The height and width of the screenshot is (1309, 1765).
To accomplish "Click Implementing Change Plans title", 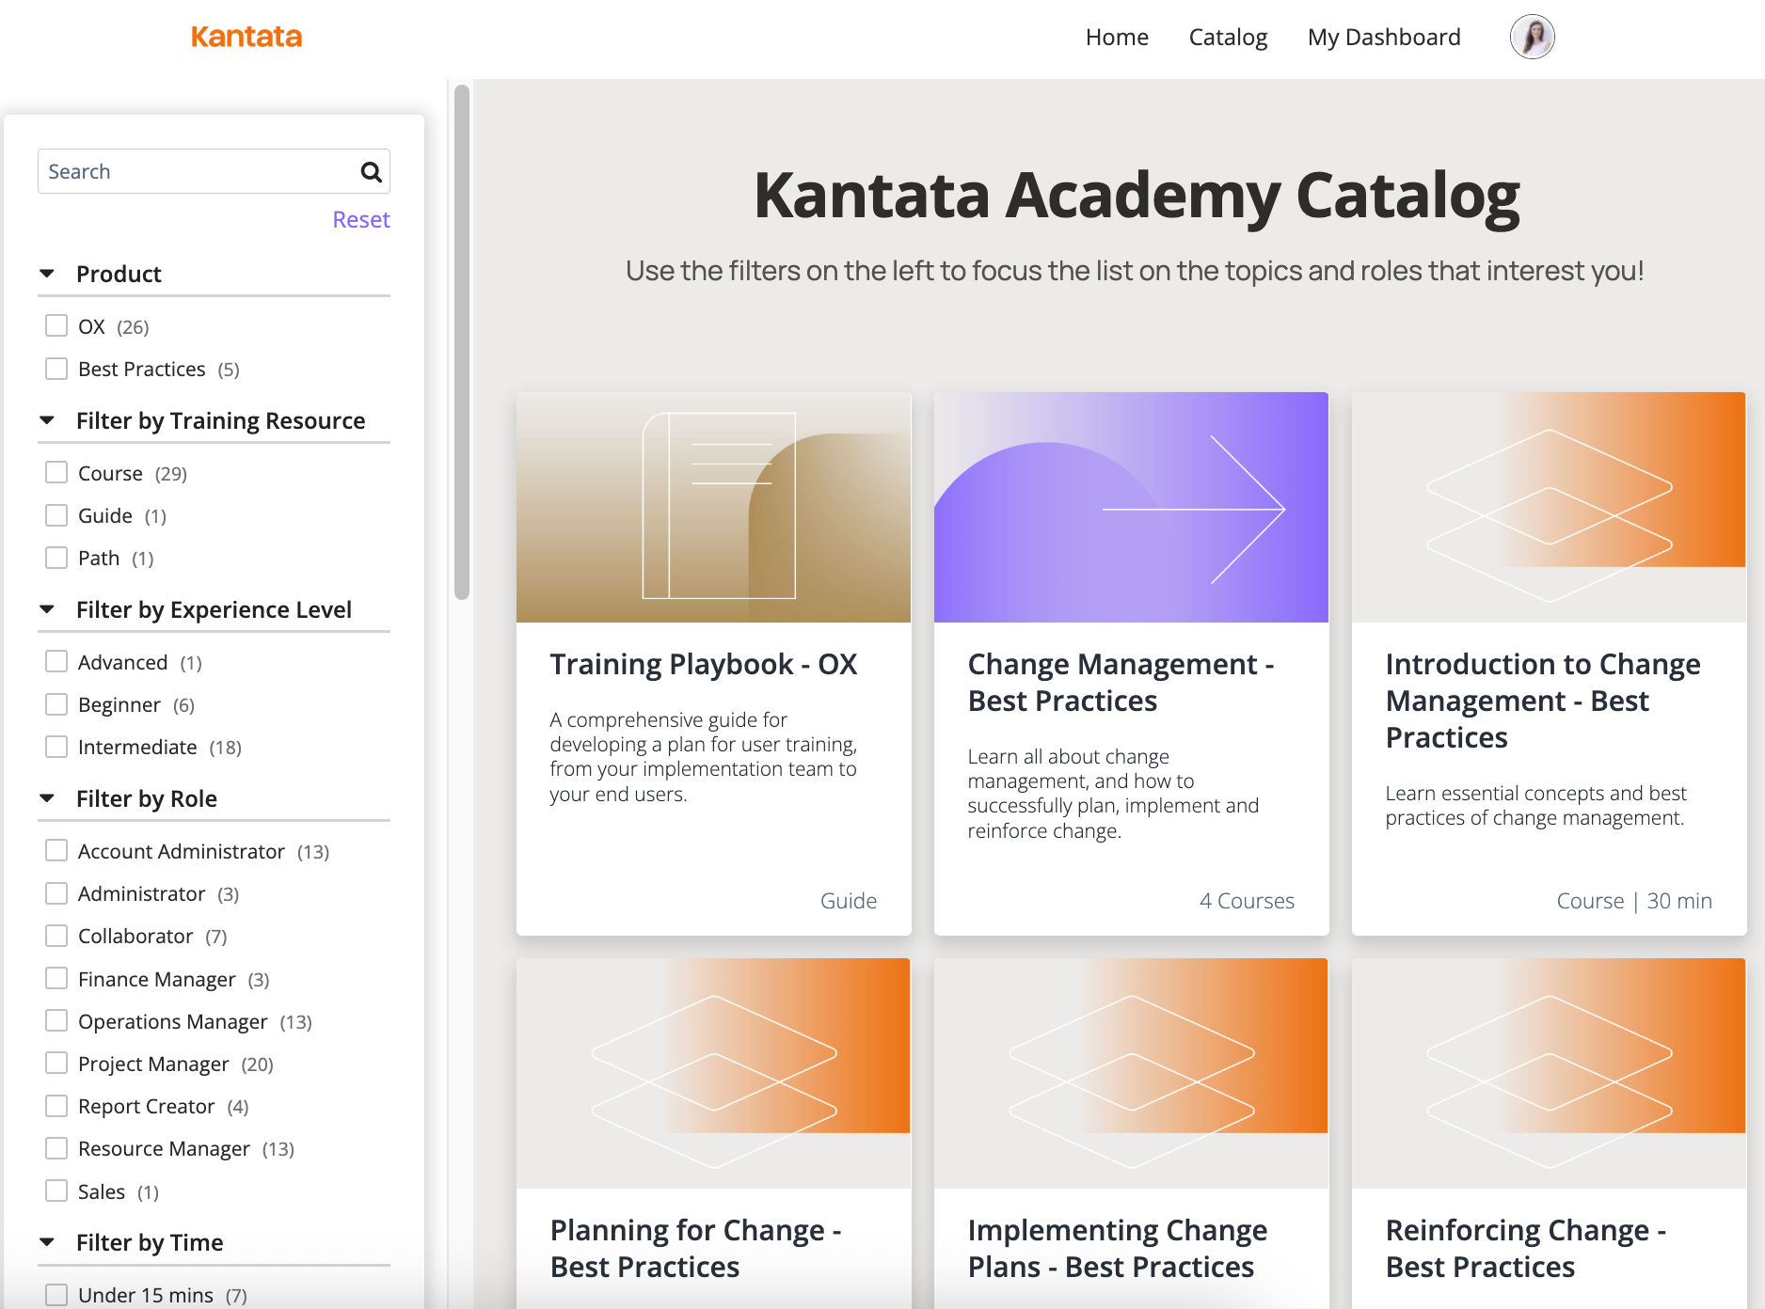I will (x=1118, y=1249).
